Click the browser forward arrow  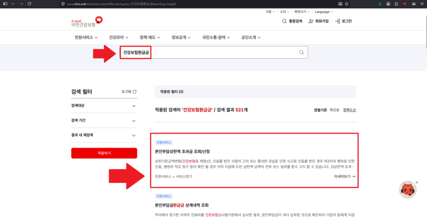point(22,4)
